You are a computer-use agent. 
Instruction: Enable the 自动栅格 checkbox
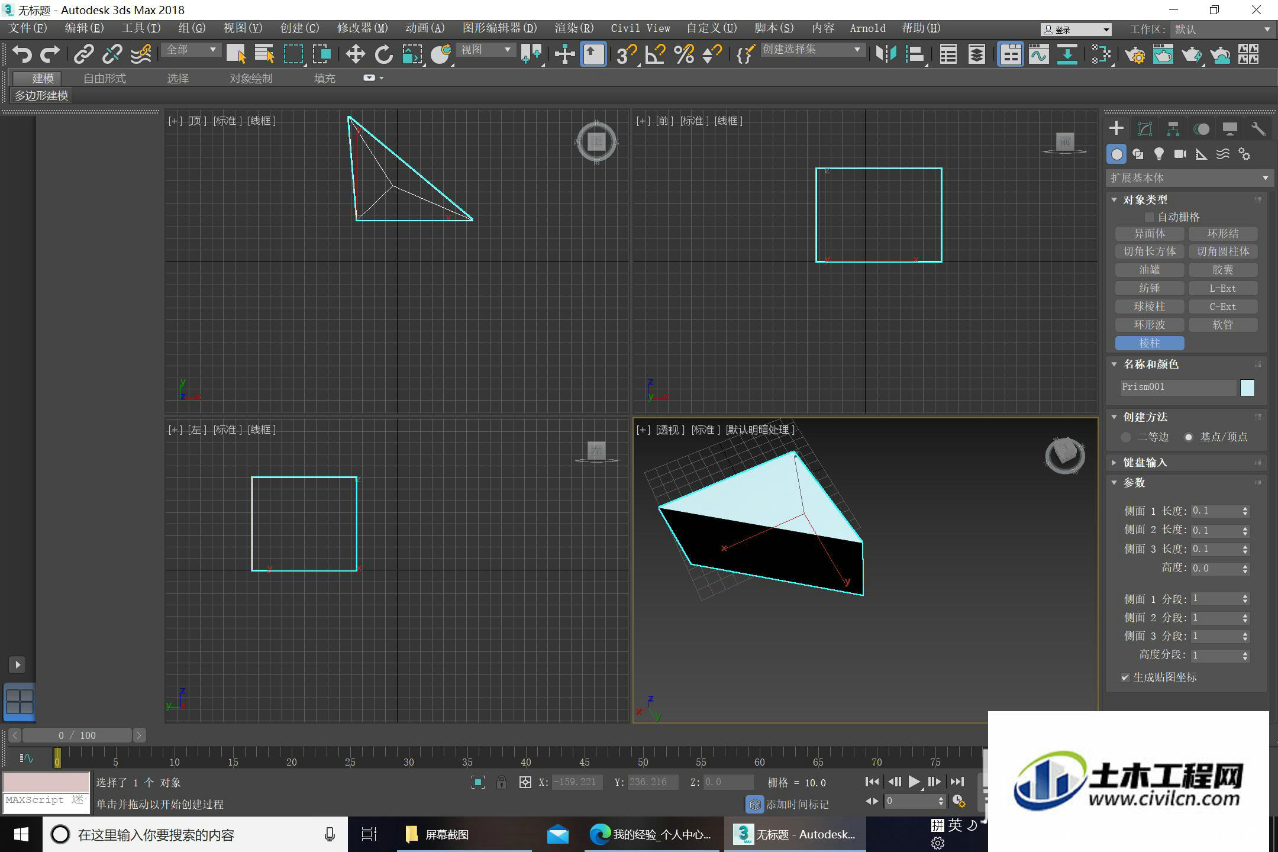coord(1150,217)
